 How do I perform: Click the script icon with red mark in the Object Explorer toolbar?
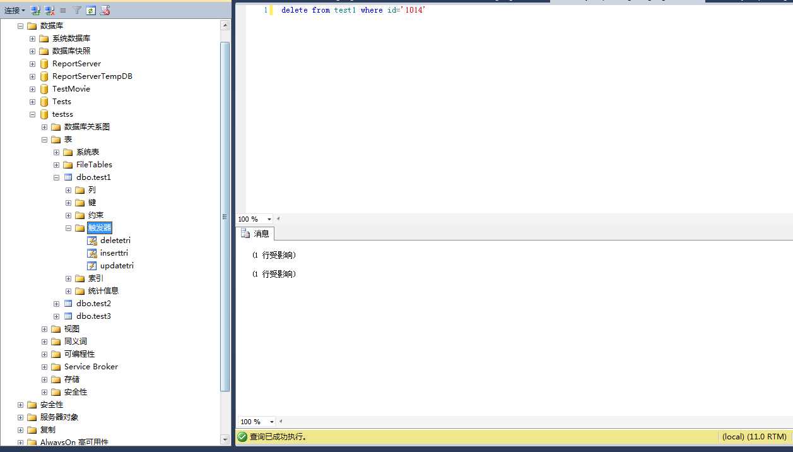tap(105, 11)
